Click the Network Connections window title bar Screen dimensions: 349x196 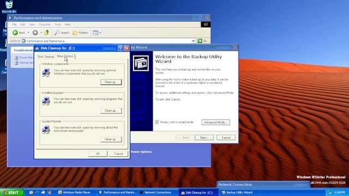(263, 185)
